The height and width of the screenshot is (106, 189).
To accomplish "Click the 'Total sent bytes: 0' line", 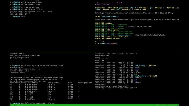I will (x=18, y=14).
